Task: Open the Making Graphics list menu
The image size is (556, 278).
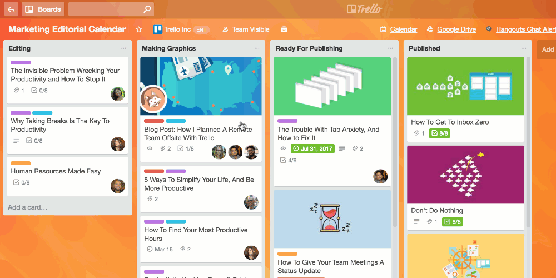Action: pyautogui.click(x=257, y=48)
